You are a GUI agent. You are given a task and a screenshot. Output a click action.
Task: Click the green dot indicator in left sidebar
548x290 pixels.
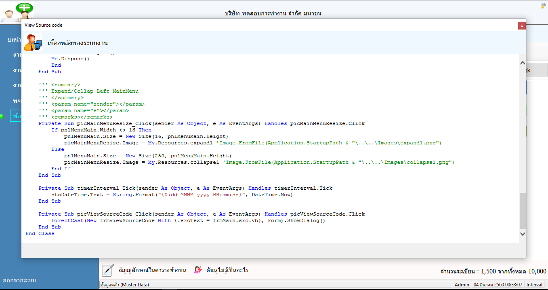click(2, 116)
